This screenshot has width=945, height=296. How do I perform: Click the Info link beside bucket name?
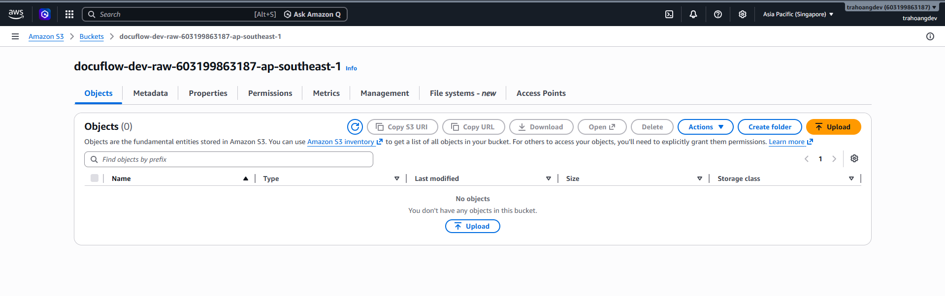[351, 68]
